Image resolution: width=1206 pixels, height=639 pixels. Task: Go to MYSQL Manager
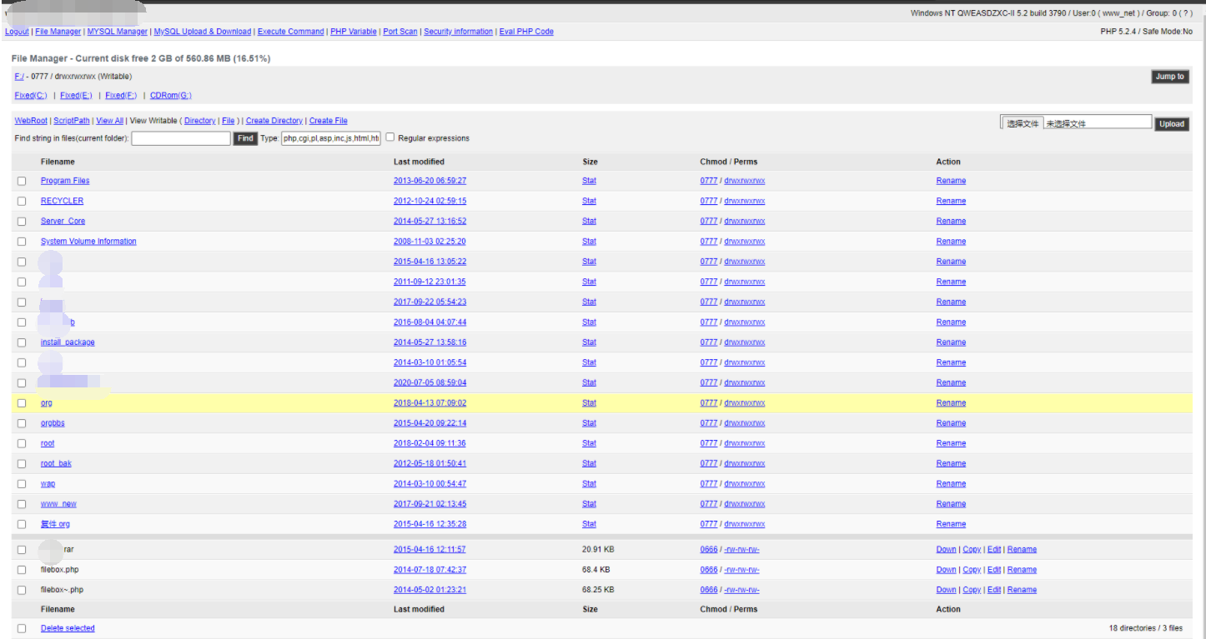[118, 32]
